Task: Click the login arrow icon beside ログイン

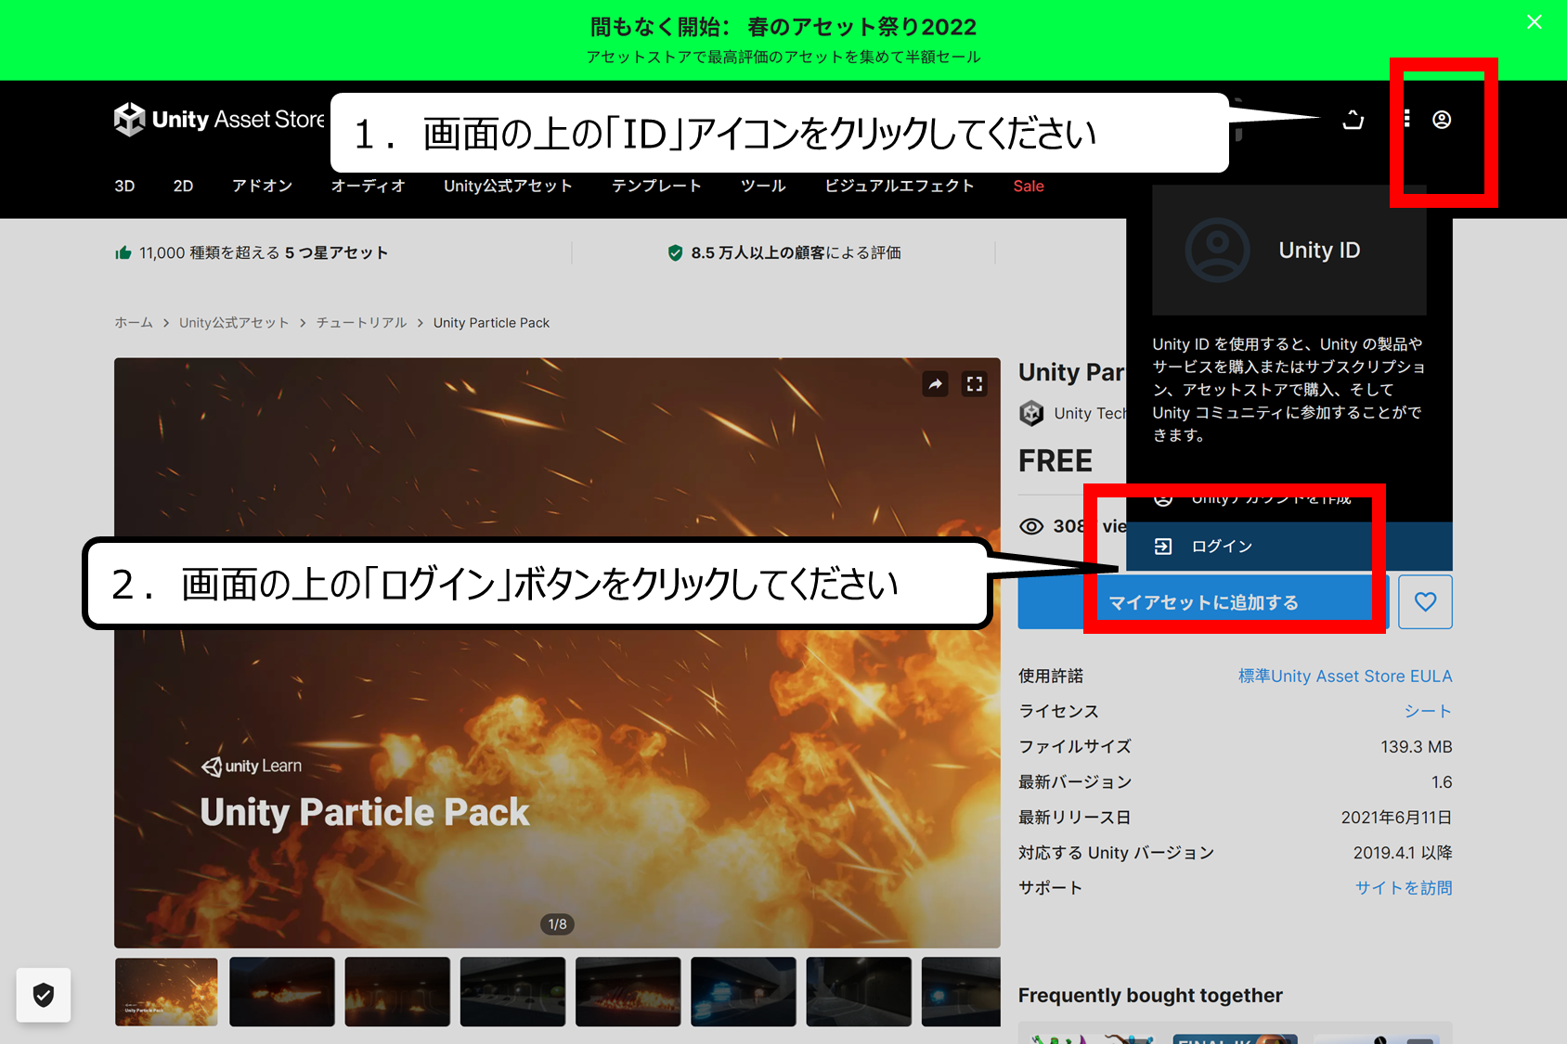Action: 1163,547
